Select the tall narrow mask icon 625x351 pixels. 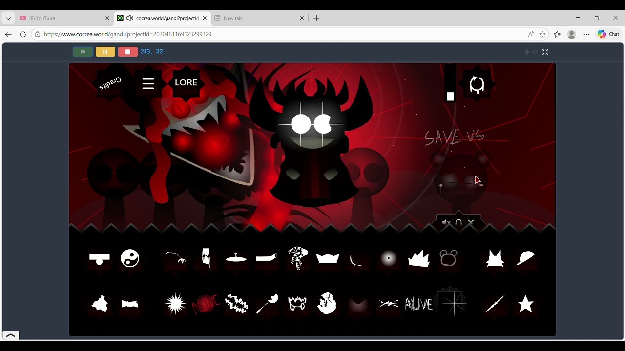pyautogui.click(x=206, y=258)
